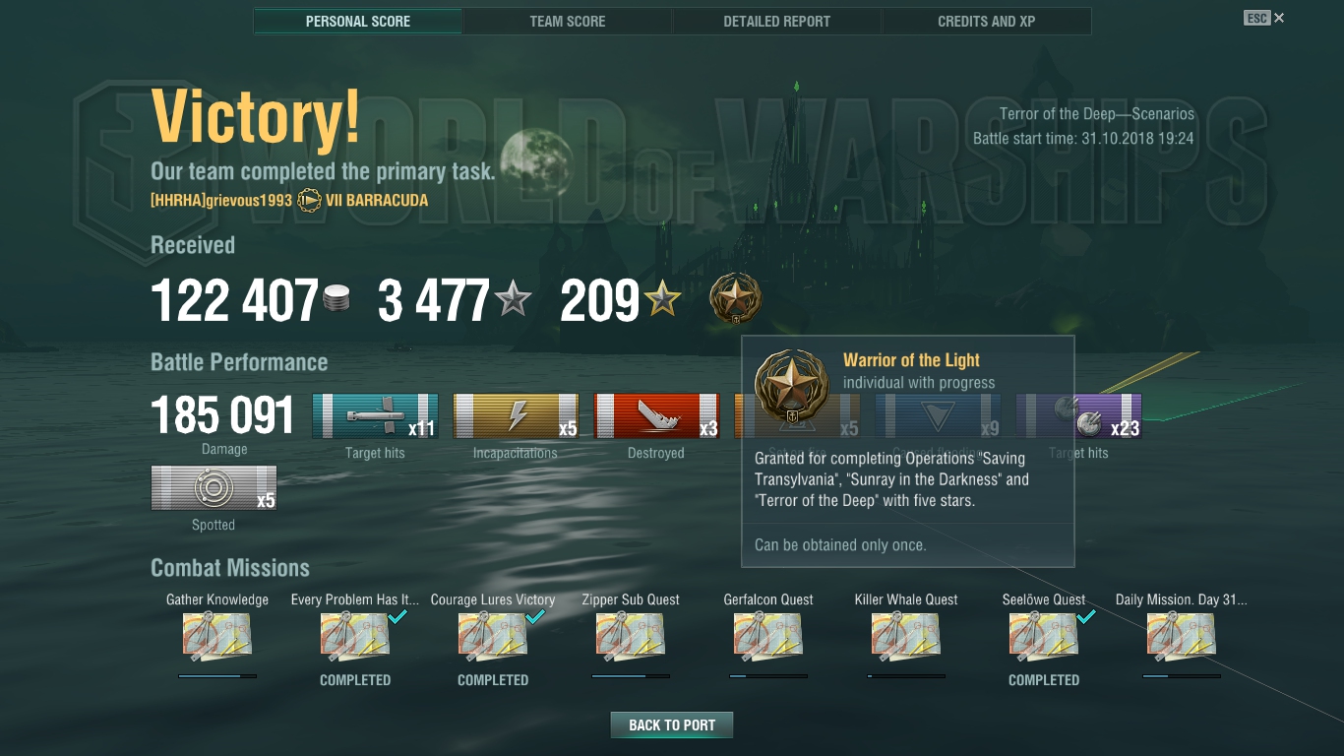Select the Zipper Sub Quest mission icon
Viewport: 1344px width, 756px height.
[x=631, y=636]
